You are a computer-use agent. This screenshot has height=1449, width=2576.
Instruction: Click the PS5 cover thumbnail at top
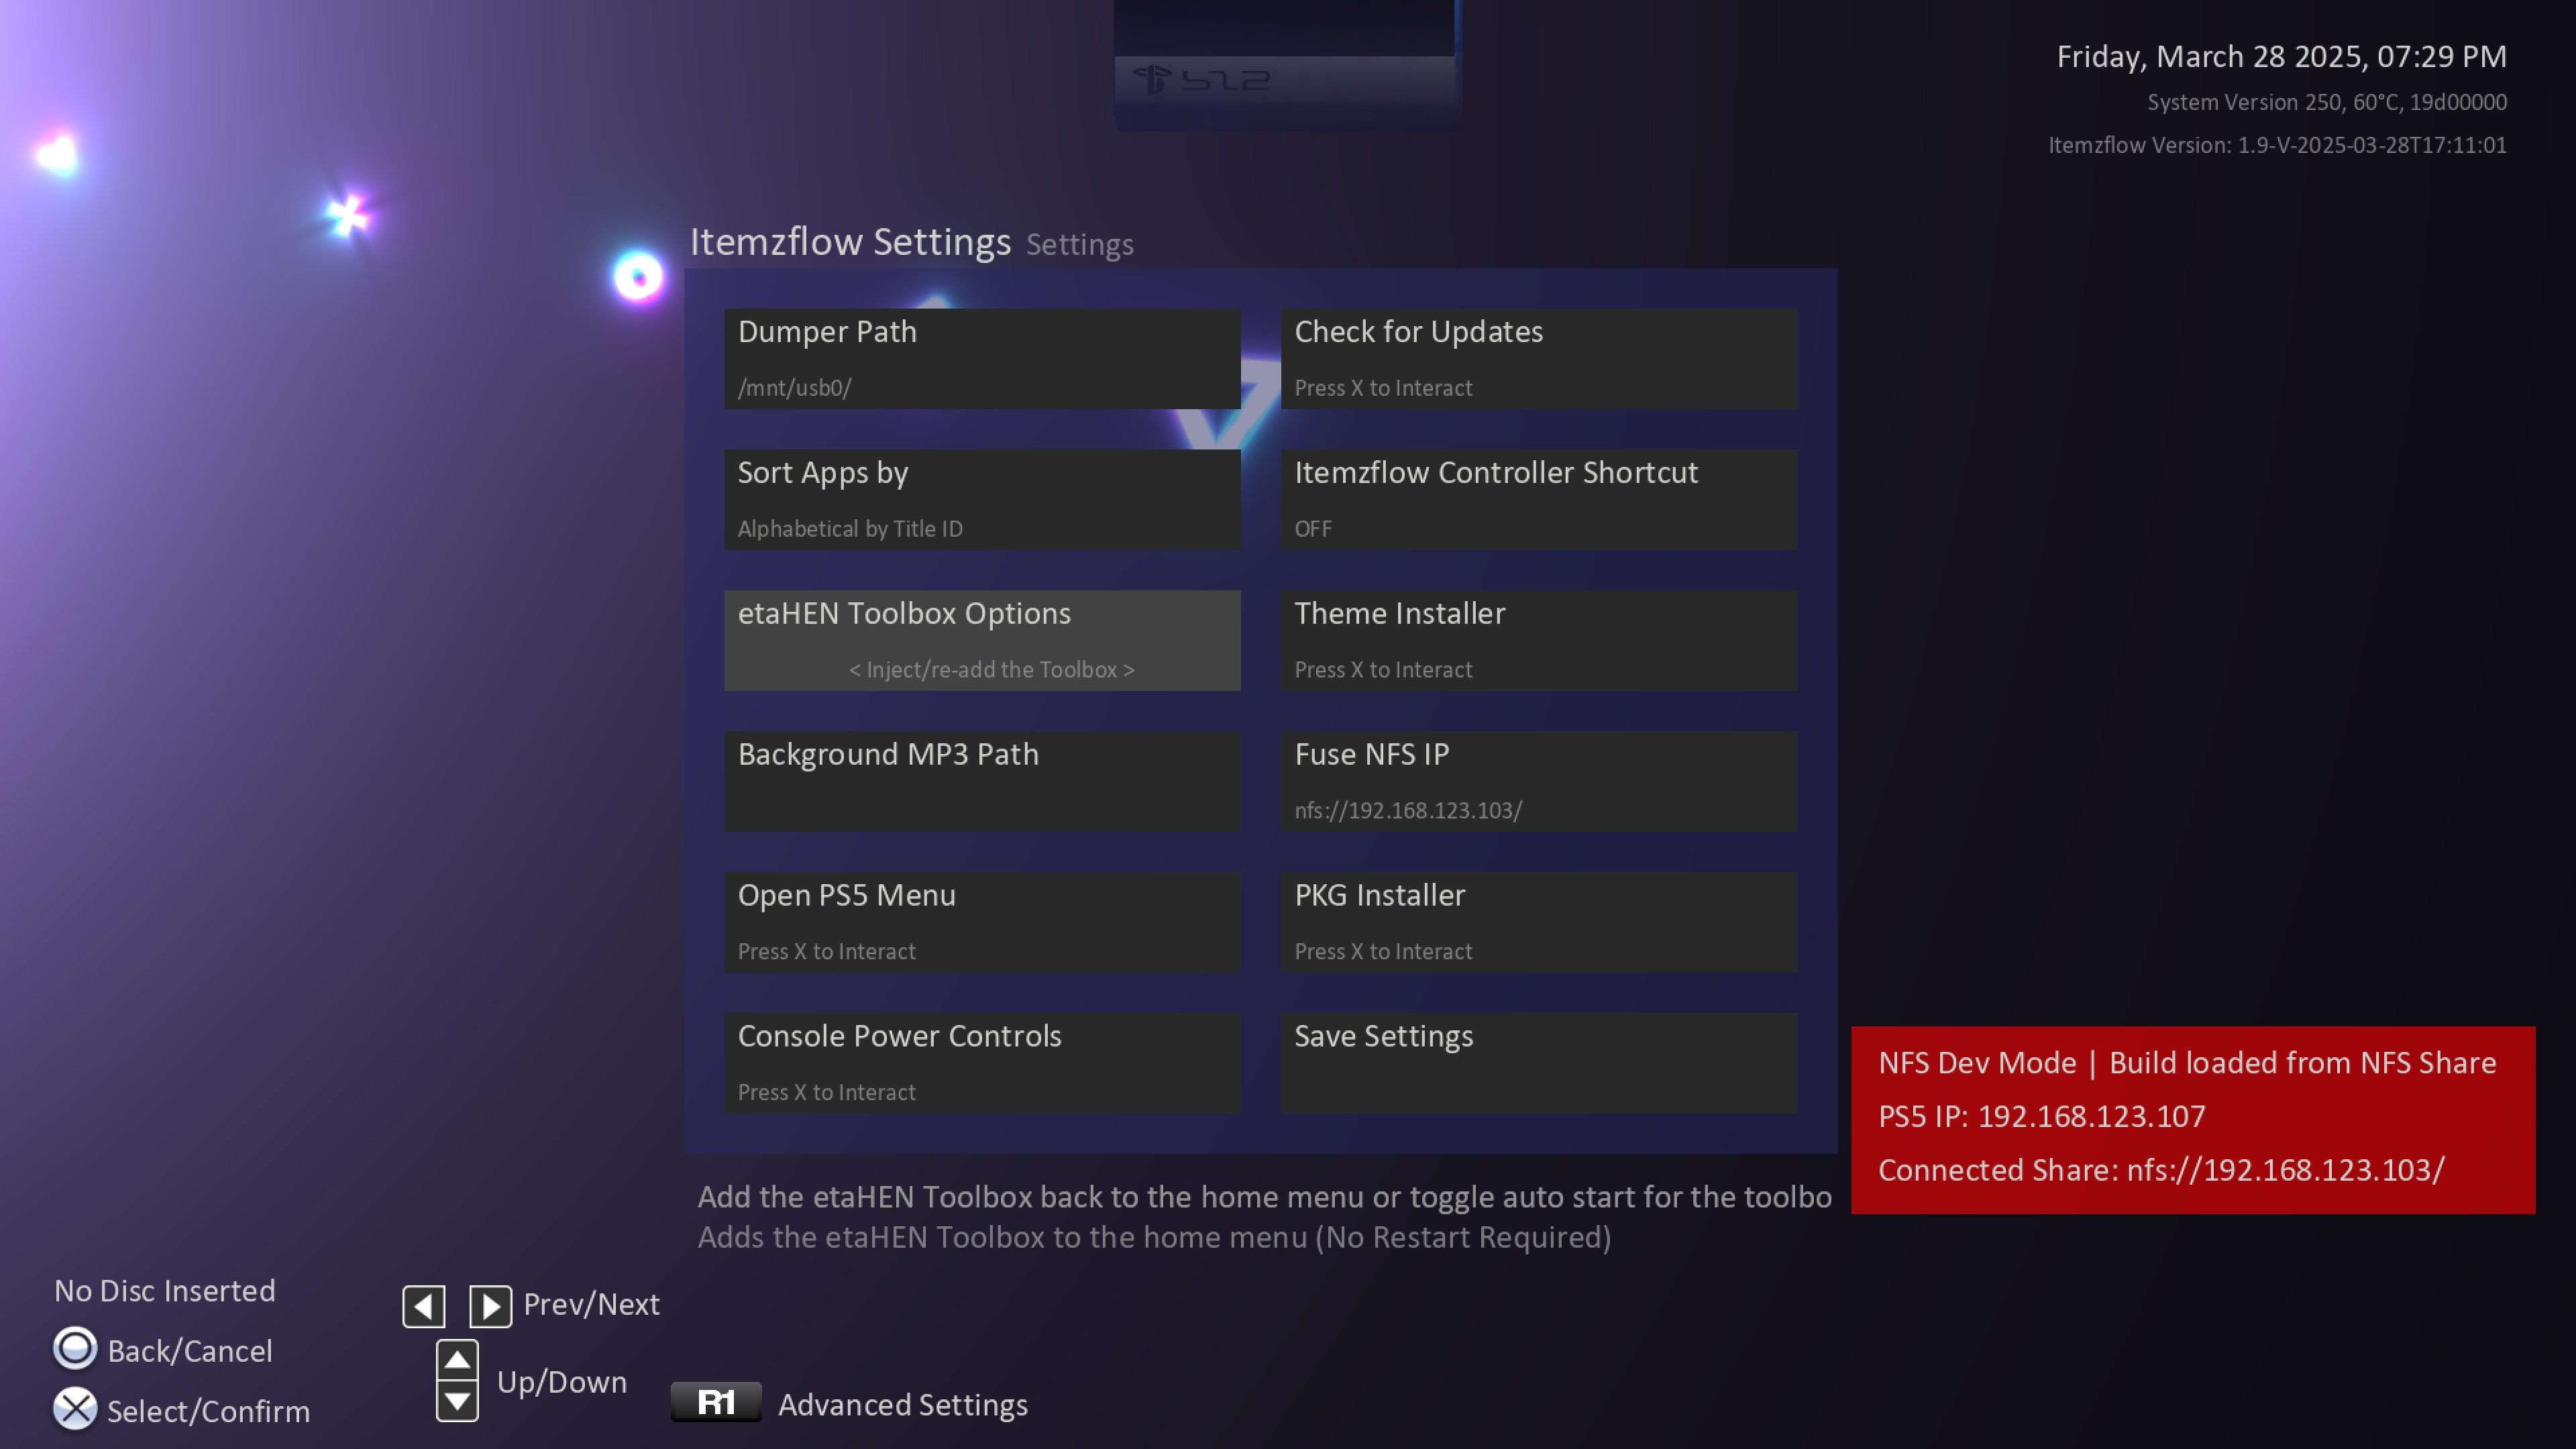(x=1287, y=65)
